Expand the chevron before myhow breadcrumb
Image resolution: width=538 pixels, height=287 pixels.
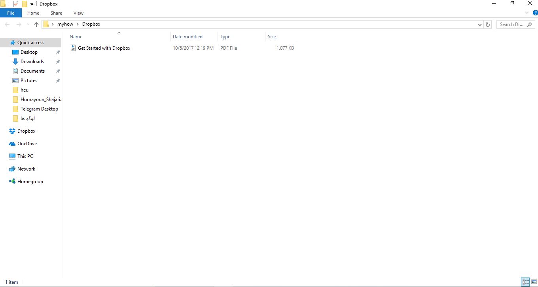[x=53, y=24]
